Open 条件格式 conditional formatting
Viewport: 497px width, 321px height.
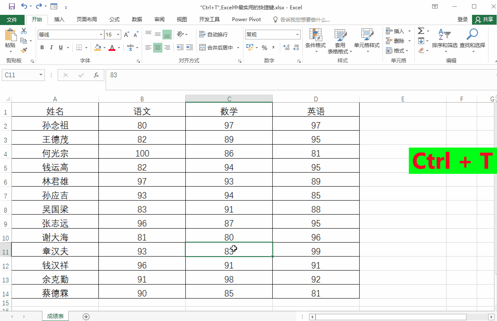coord(316,41)
